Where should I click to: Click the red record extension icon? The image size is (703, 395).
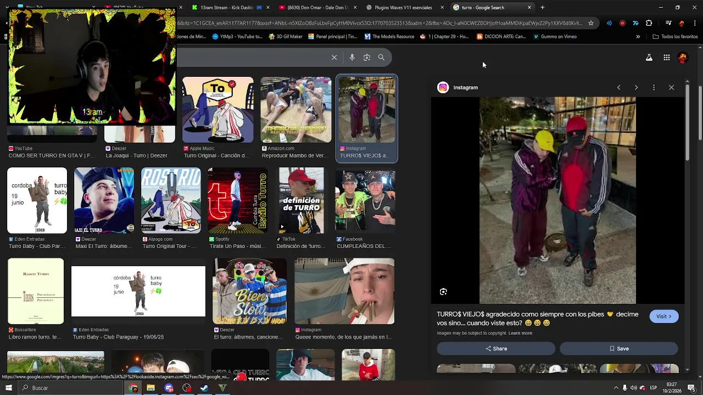[622, 23]
